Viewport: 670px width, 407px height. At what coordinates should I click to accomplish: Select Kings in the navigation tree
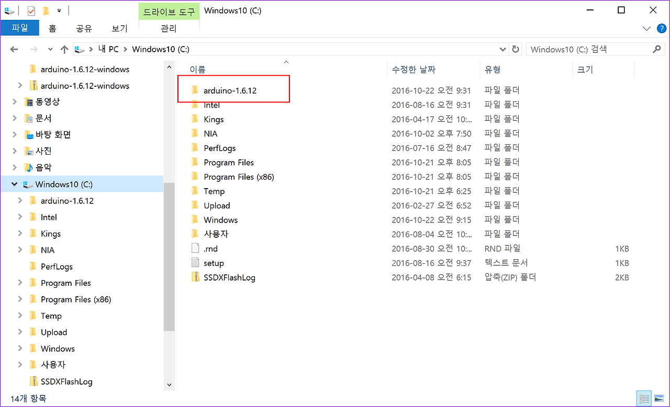point(51,234)
